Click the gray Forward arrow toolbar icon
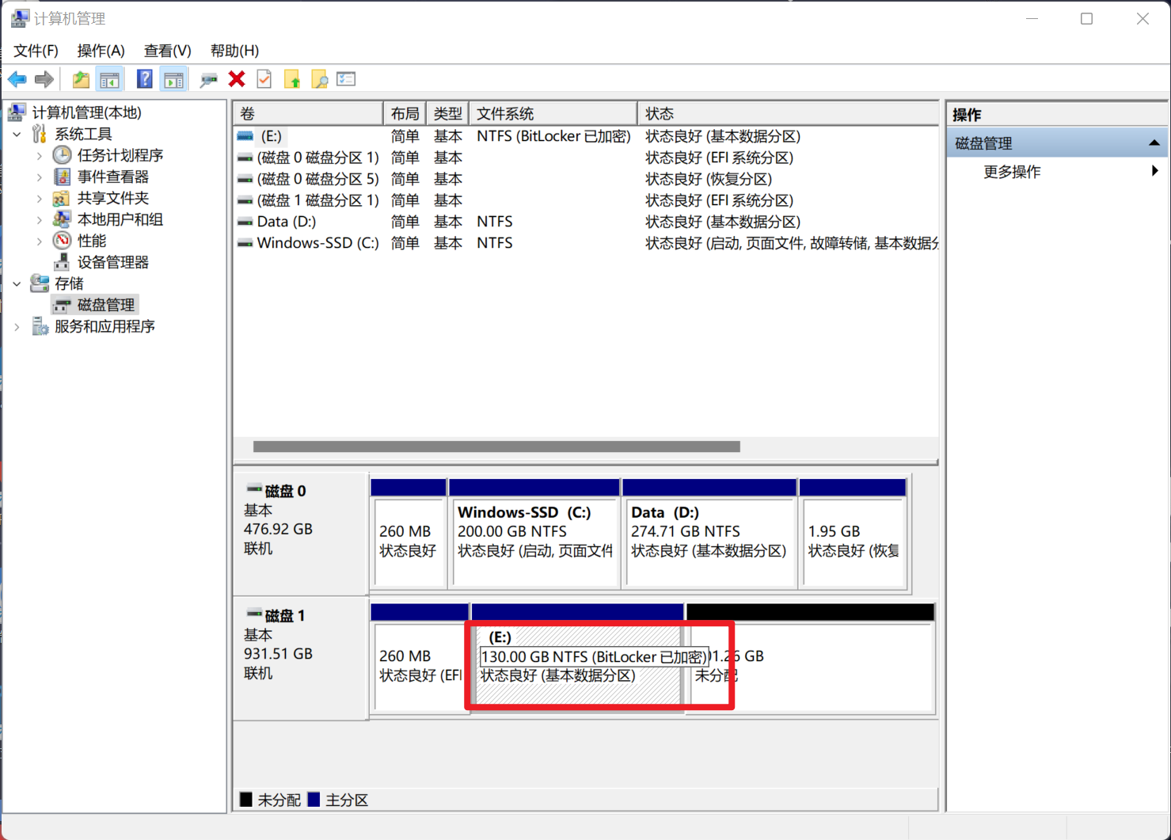 pos(44,79)
